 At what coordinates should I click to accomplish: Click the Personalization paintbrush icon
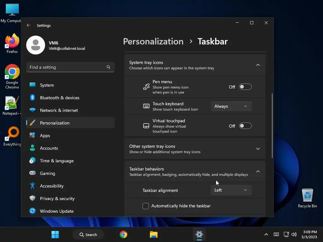32,123
